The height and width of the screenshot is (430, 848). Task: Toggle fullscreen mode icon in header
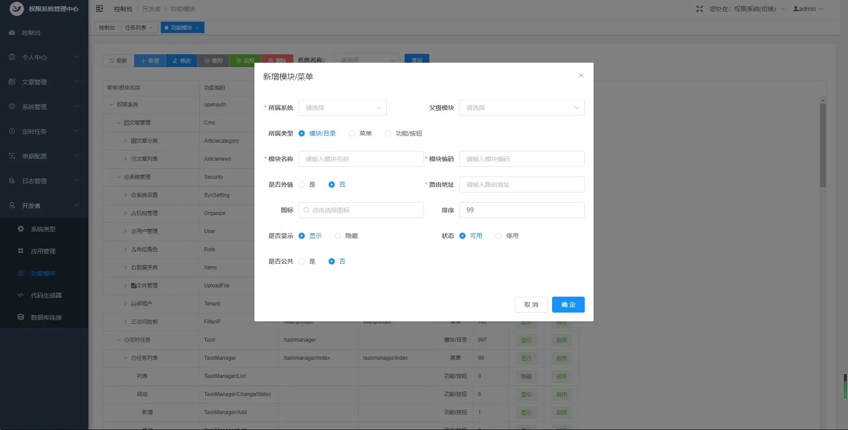pos(699,9)
